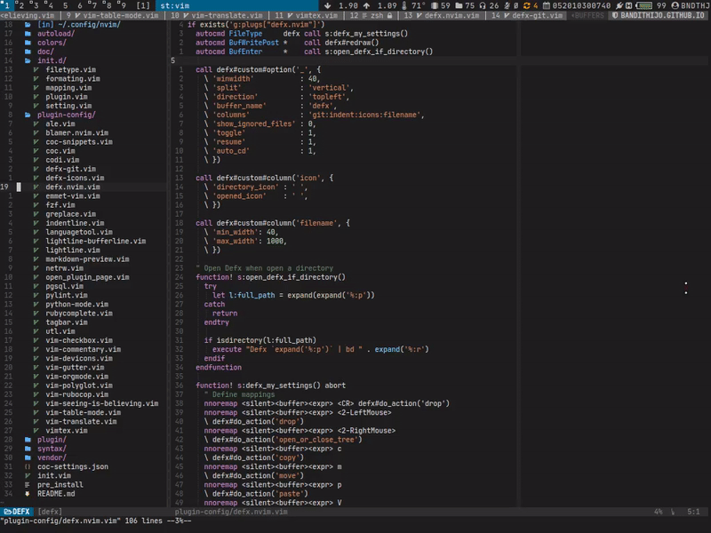Select vim-checkbox.vim in file tree
The image size is (711, 533).
[79, 340]
